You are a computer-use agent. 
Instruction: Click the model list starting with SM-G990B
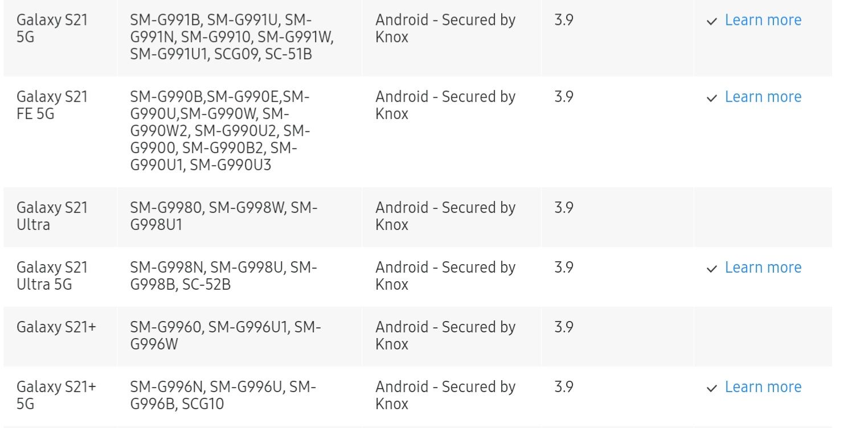click(x=220, y=131)
